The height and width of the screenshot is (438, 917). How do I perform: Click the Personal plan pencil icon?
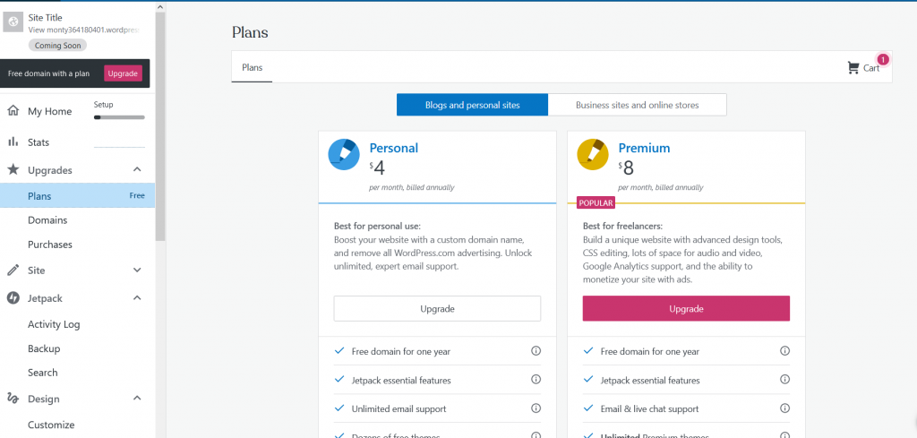coord(344,154)
